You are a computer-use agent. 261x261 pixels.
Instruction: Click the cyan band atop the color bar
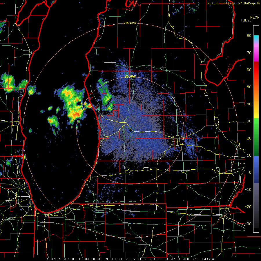coord(256,38)
